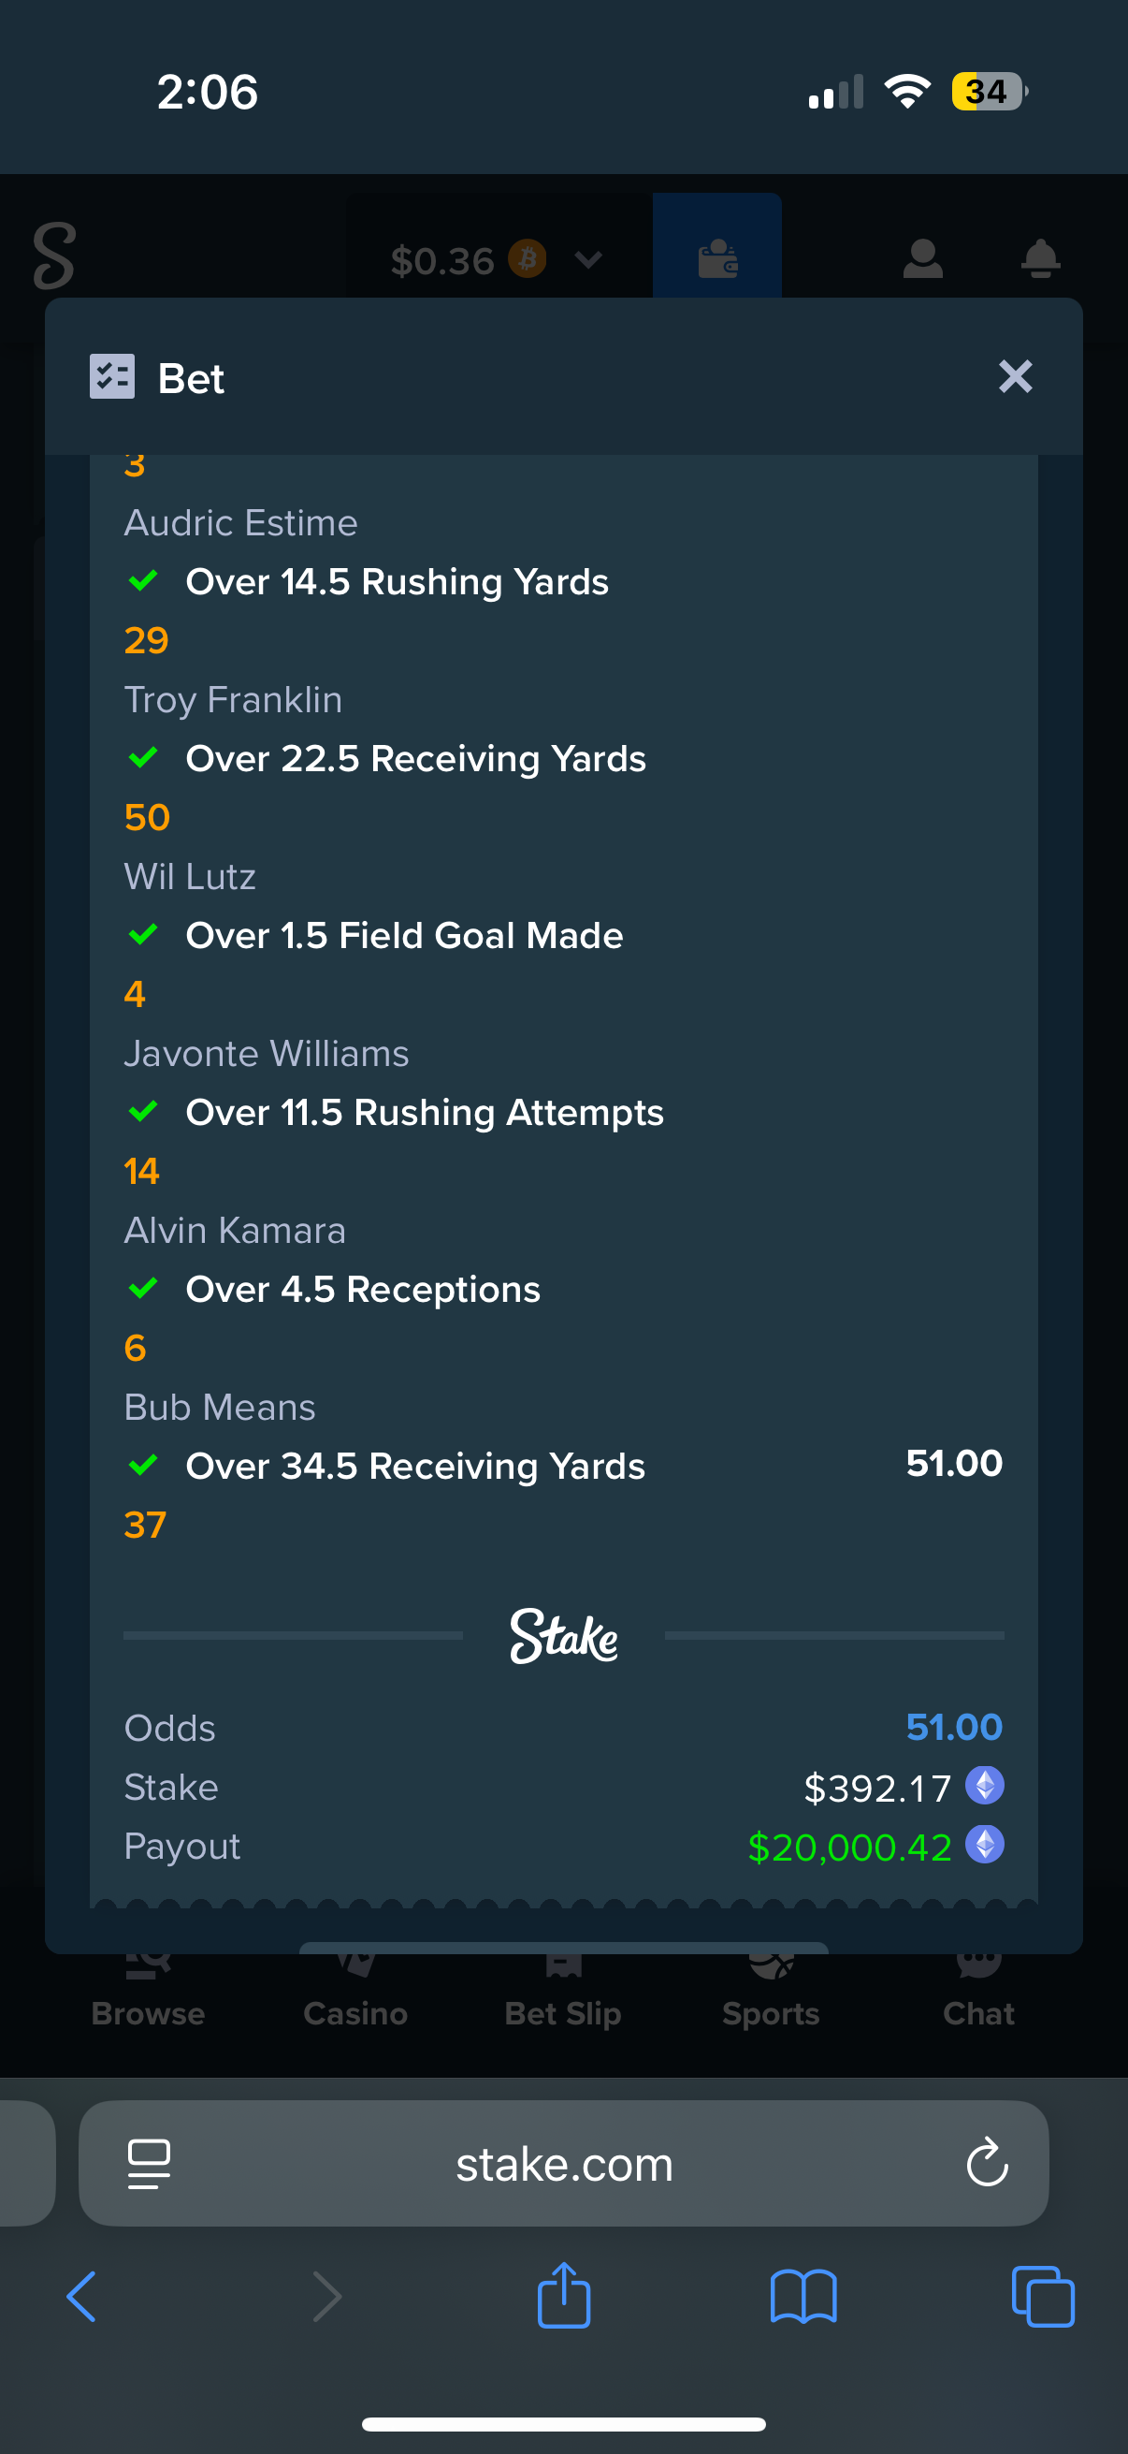Open page settings icon in address bar
Viewport: 1128px width, 2454px height.
pyautogui.click(x=150, y=2163)
